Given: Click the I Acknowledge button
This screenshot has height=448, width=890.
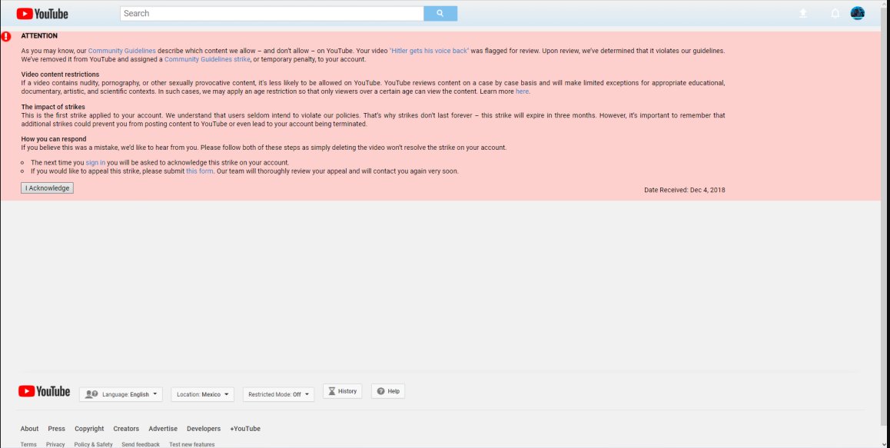Looking at the screenshot, I should click(x=47, y=188).
